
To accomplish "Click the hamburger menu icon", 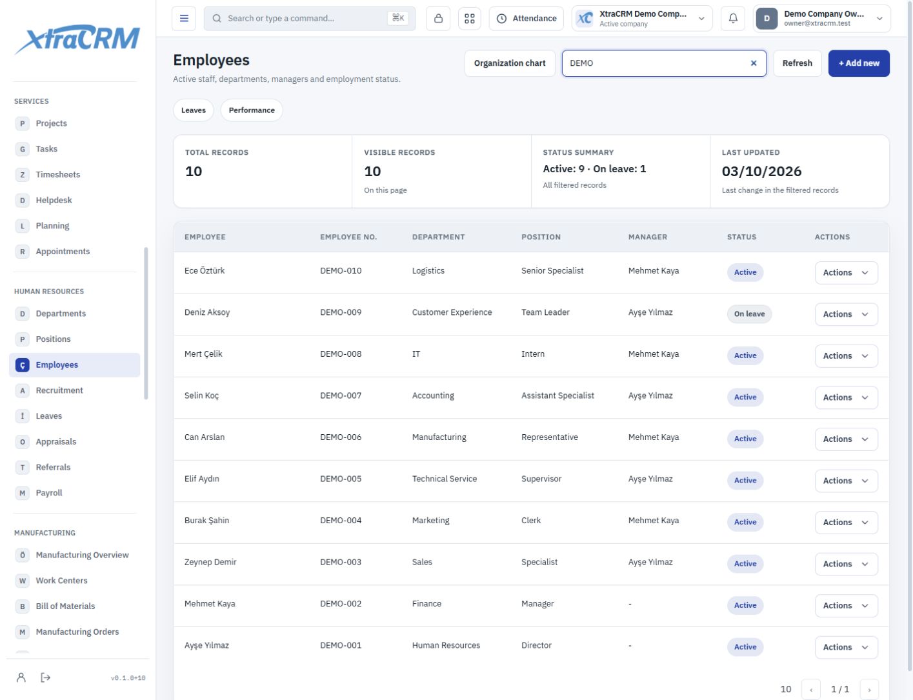I will [184, 19].
